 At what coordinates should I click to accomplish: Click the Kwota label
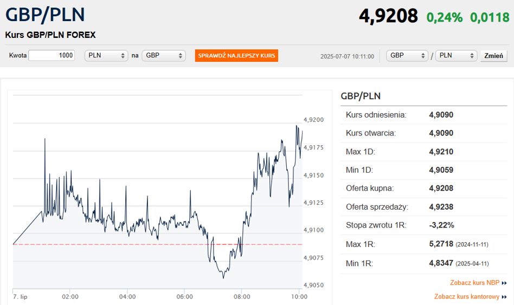tap(18, 55)
